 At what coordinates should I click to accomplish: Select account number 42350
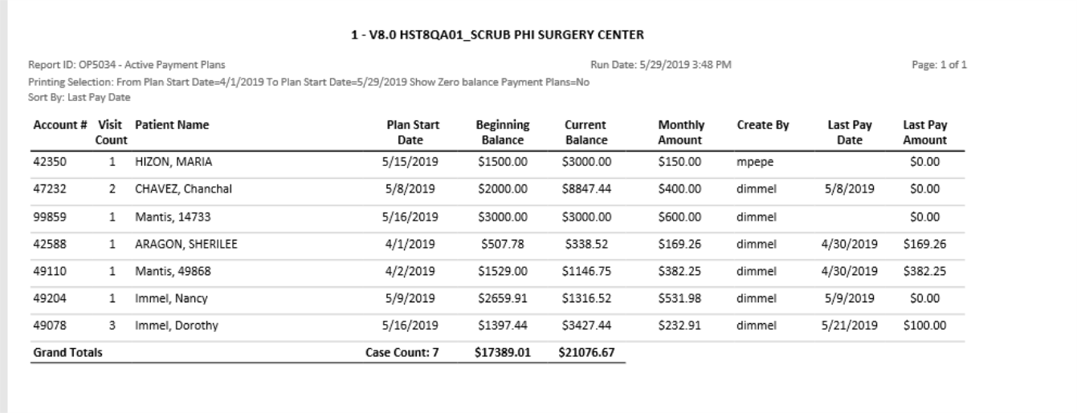click(49, 161)
